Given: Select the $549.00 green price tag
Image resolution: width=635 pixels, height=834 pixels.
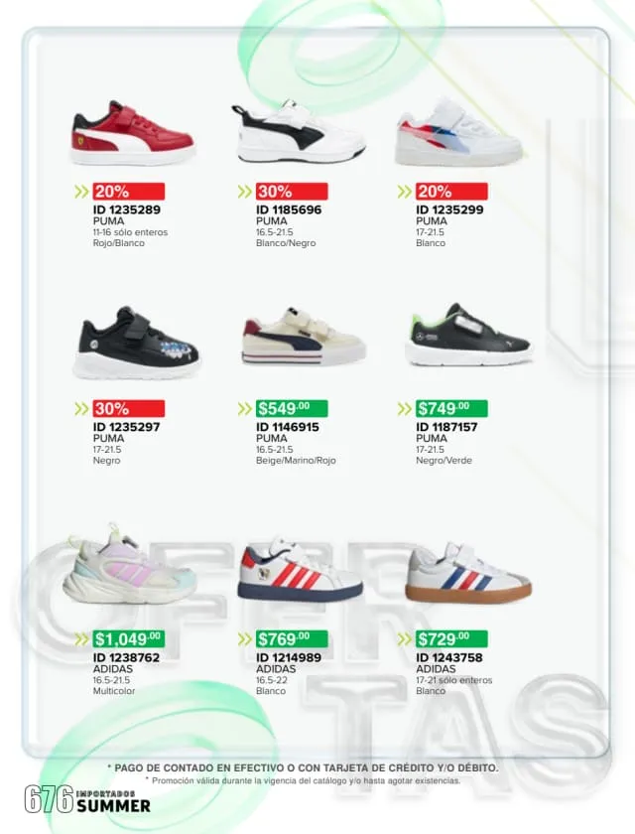Looking at the screenshot, I should point(292,408).
